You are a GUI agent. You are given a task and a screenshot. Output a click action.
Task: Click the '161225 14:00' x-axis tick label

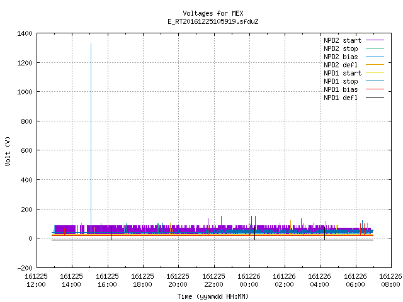[71, 281]
